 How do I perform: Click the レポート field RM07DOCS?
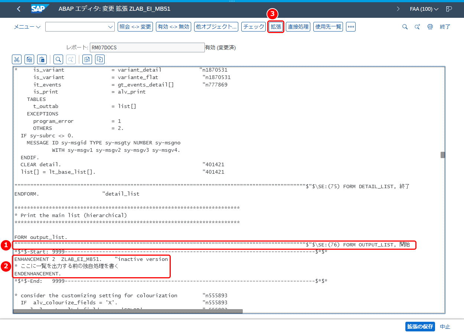tap(147, 48)
